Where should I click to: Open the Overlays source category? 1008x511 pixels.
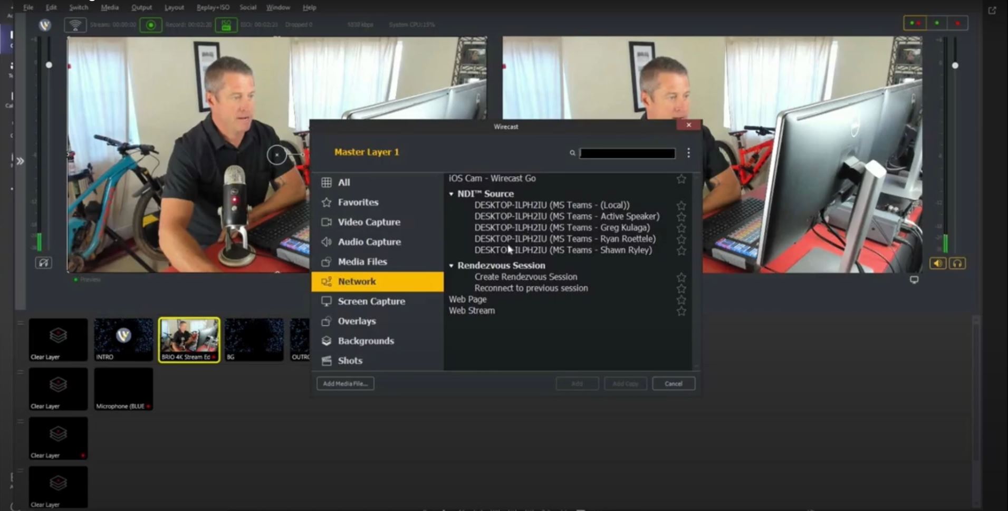(x=357, y=321)
